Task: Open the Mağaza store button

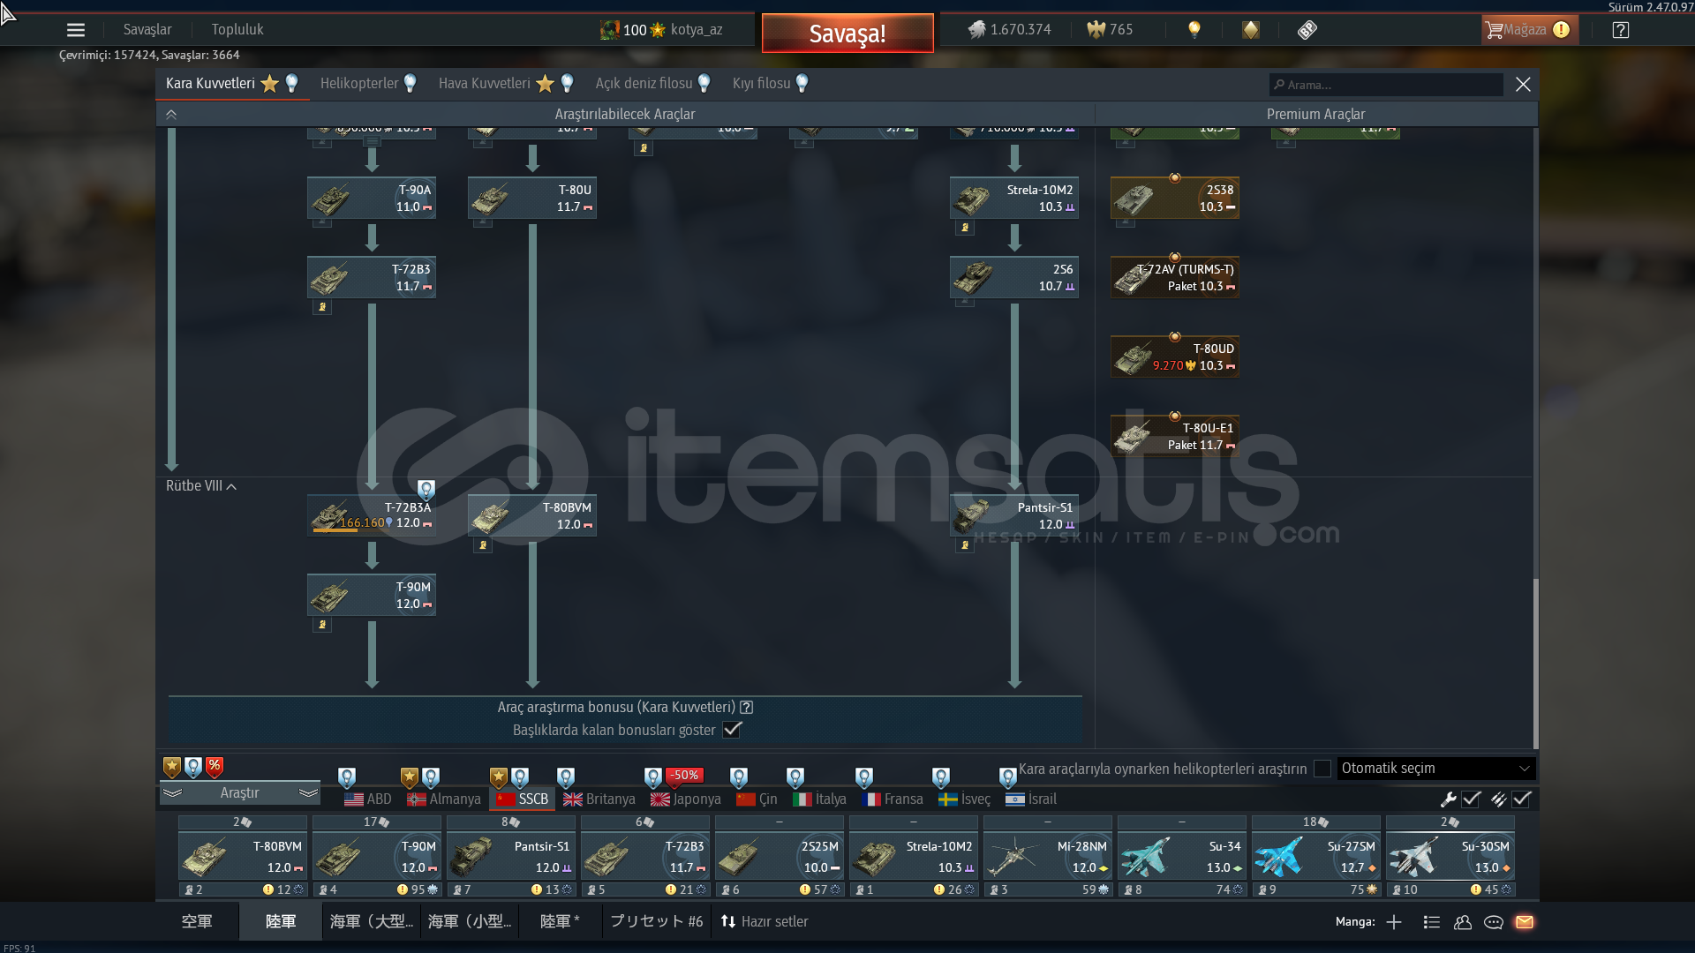Action: point(1529,29)
